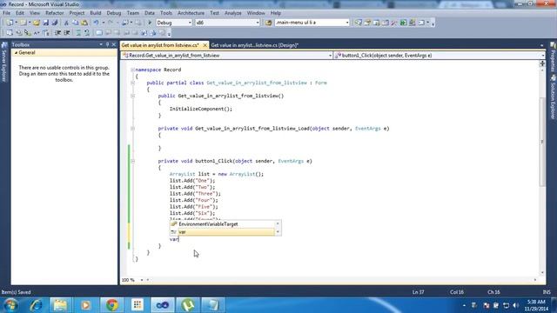Open the Analyze menu

[x=232, y=13]
